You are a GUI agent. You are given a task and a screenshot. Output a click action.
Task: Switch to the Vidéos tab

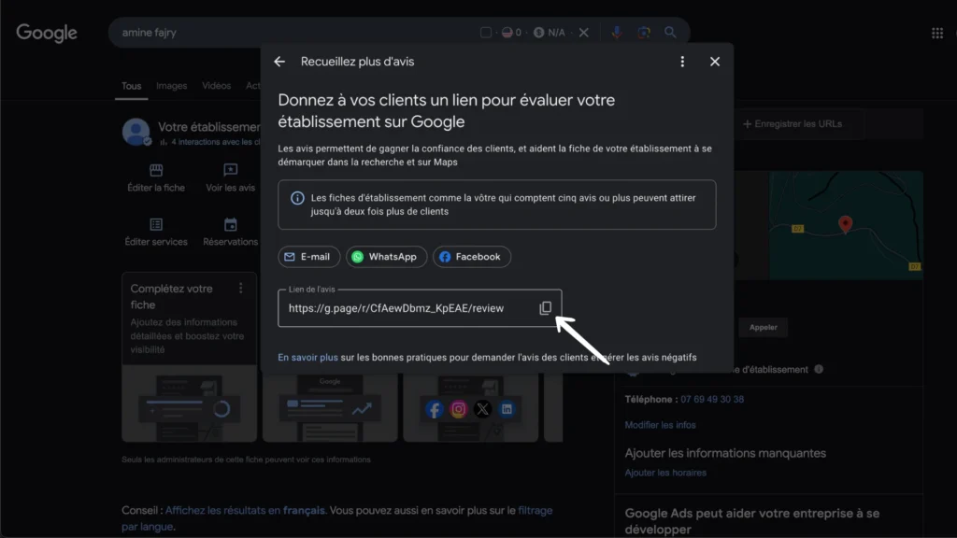click(x=217, y=86)
